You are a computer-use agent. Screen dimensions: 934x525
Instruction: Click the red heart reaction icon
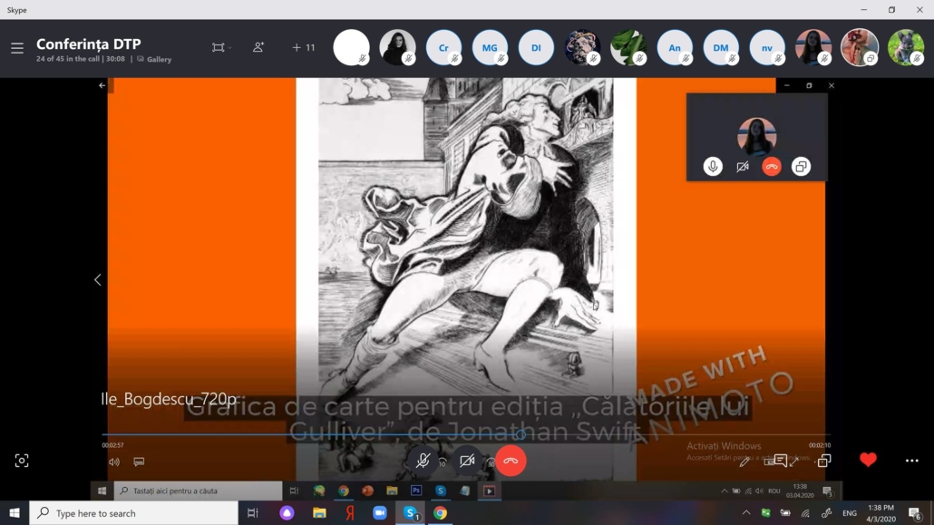pos(868,460)
